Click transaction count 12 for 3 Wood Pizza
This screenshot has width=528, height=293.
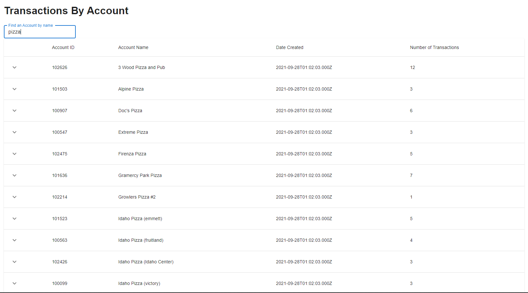pos(412,67)
